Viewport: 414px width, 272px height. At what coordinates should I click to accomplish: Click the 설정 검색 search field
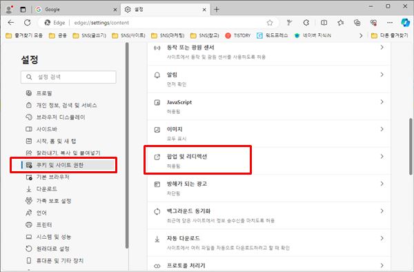pos(68,77)
